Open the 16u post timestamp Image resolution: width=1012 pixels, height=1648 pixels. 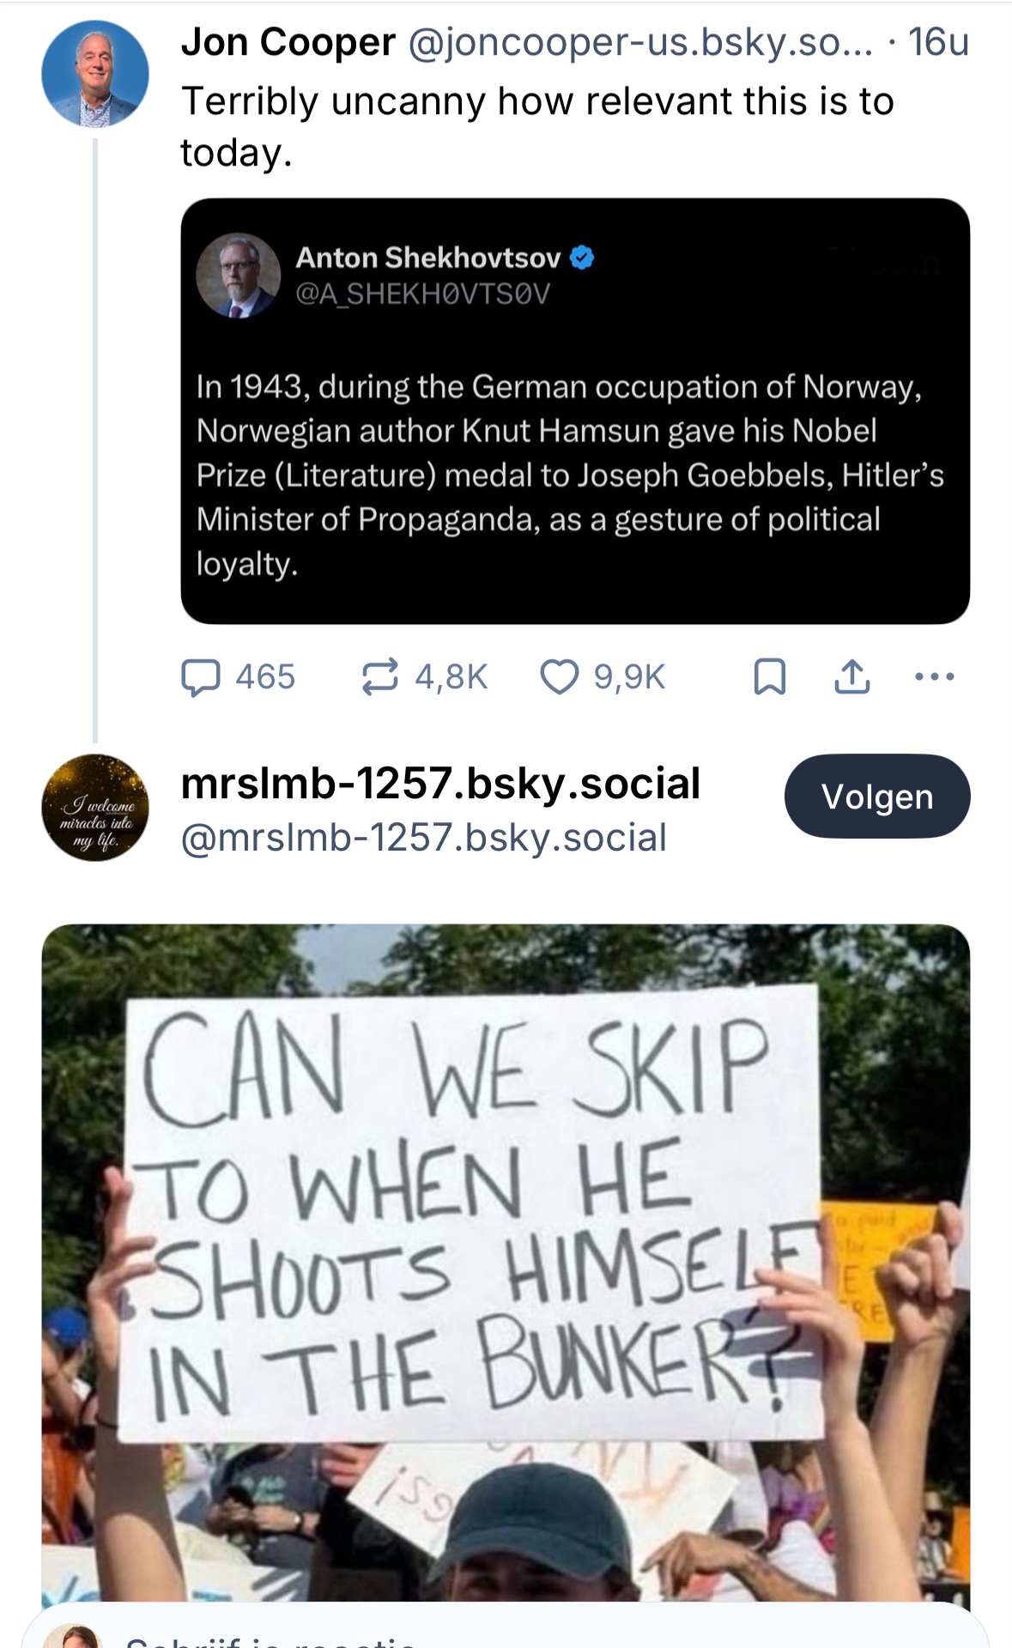click(938, 42)
